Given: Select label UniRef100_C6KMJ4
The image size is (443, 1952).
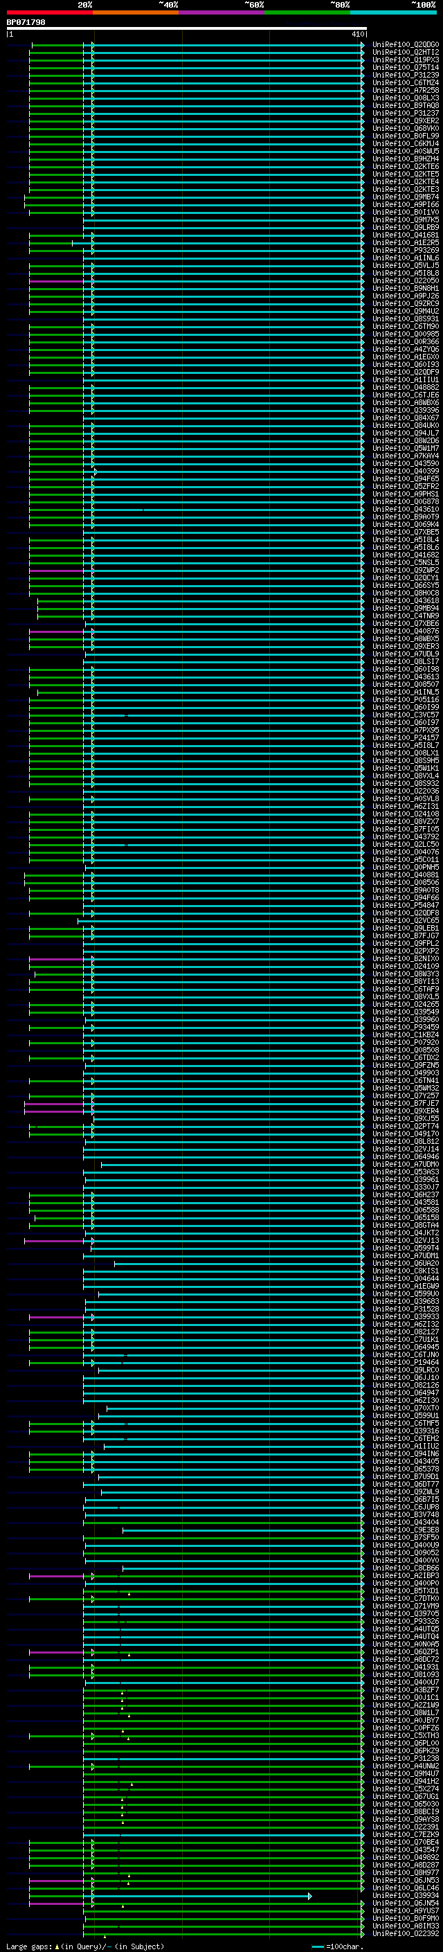Looking at the screenshot, I should click(x=406, y=143).
